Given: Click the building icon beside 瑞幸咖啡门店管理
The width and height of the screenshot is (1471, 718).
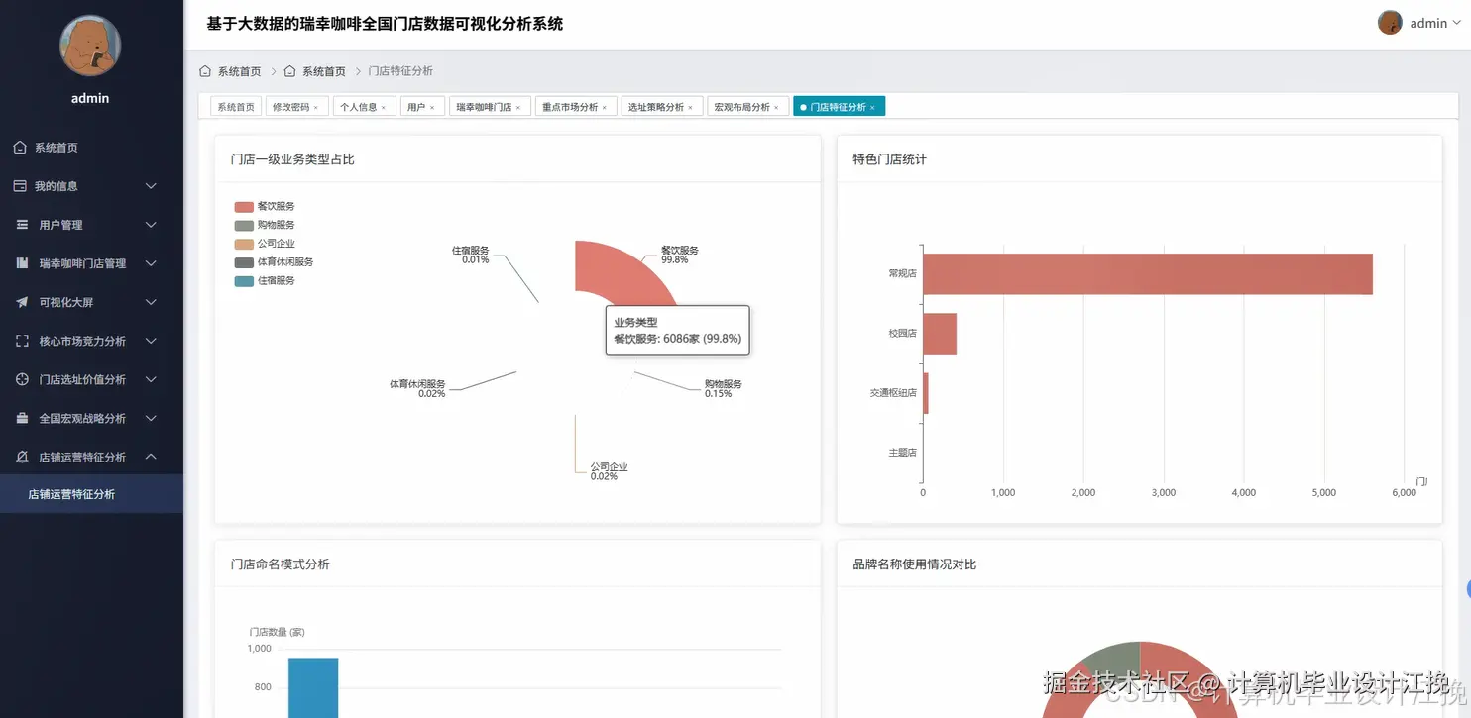Looking at the screenshot, I should coord(22,263).
